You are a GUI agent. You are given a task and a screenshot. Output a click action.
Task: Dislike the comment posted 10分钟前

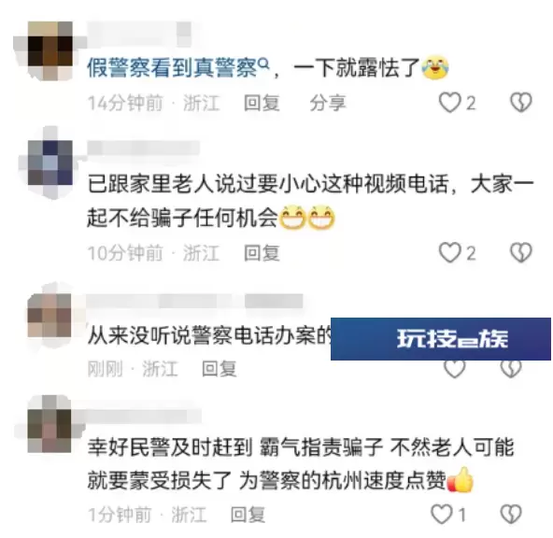(521, 252)
